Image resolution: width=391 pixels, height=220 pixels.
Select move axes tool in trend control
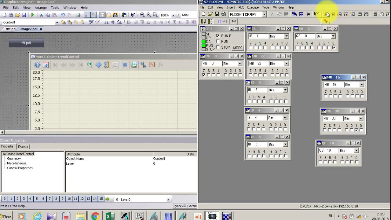click(98, 65)
